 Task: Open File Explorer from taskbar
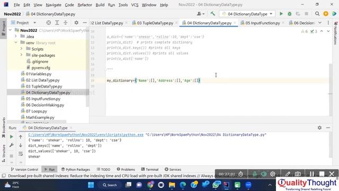[172, 185]
